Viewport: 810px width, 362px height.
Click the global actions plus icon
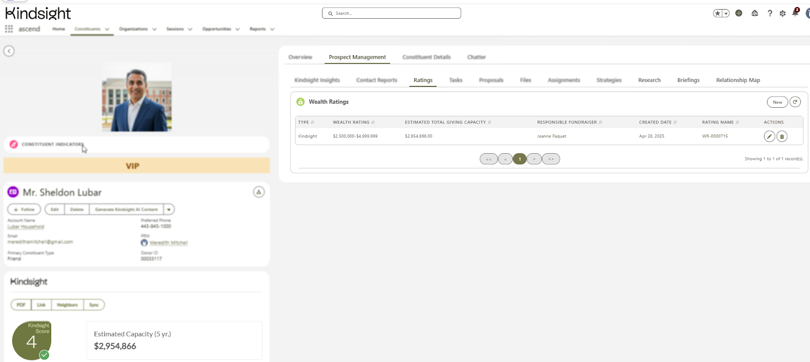point(739,13)
